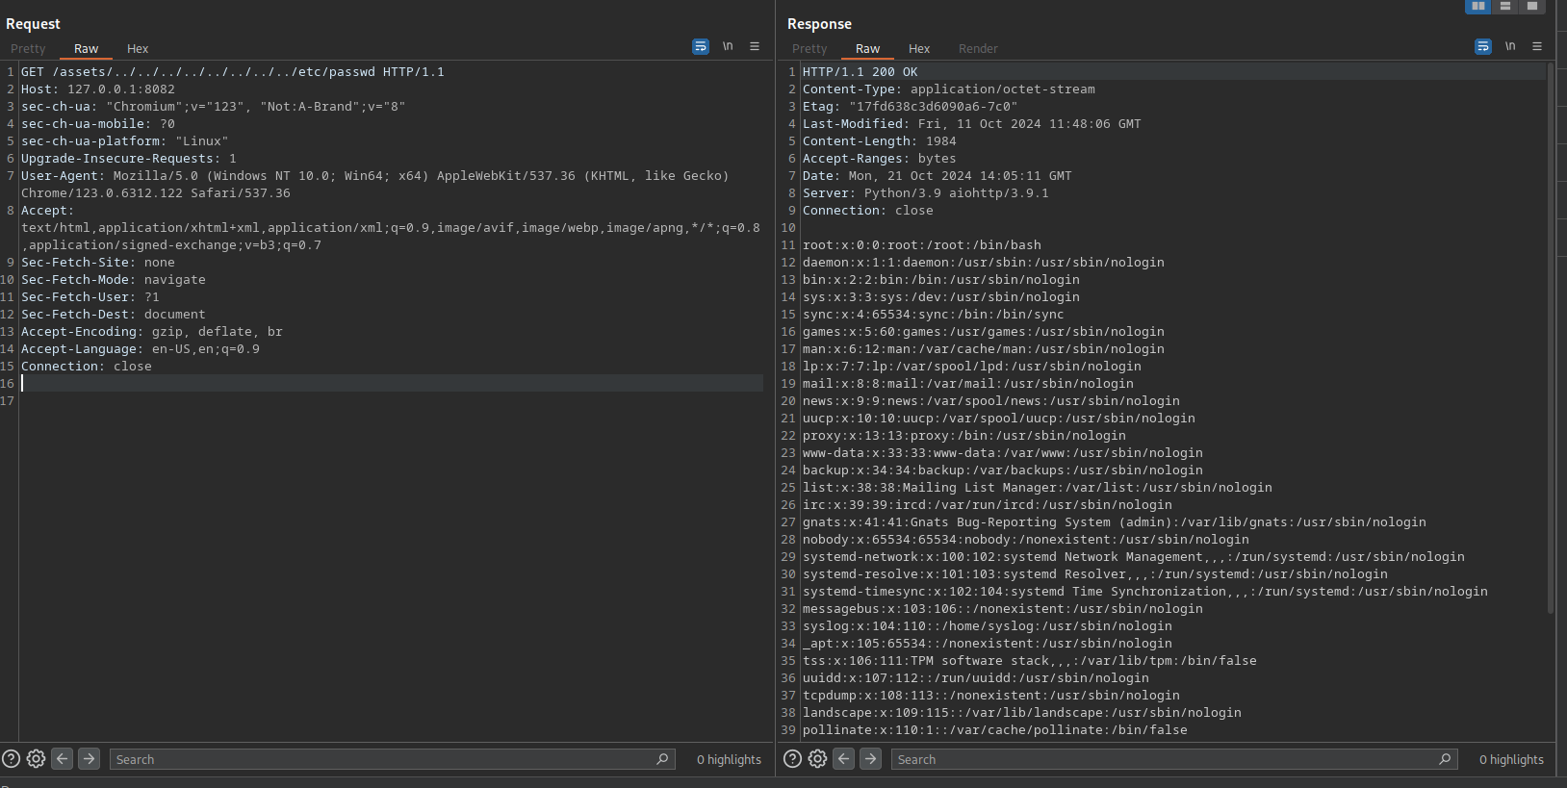Screen dimensions: 1567x788
Task: Click the Etag response header
Action: [911, 107]
